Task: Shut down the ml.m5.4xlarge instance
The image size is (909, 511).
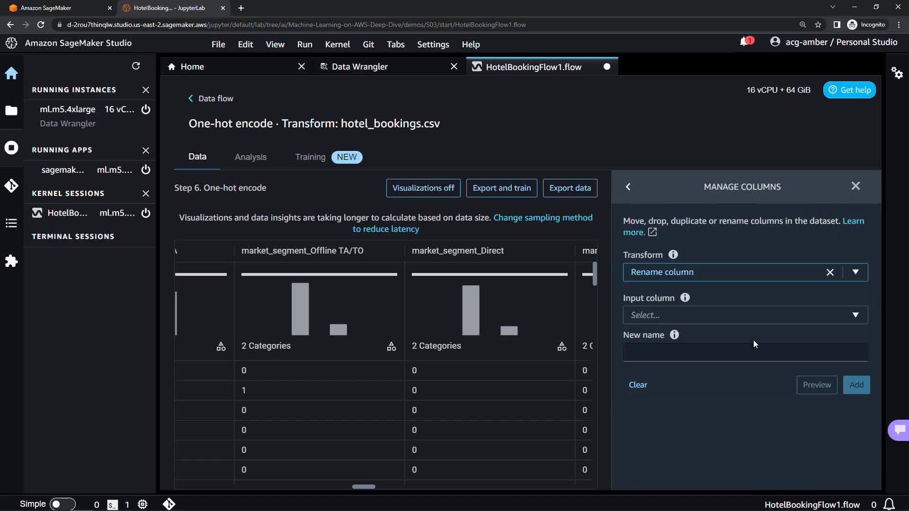Action: [x=146, y=109]
